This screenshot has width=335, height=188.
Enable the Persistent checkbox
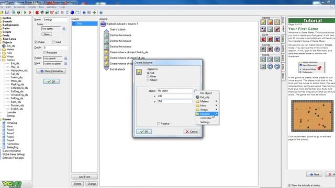click(44, 53)
